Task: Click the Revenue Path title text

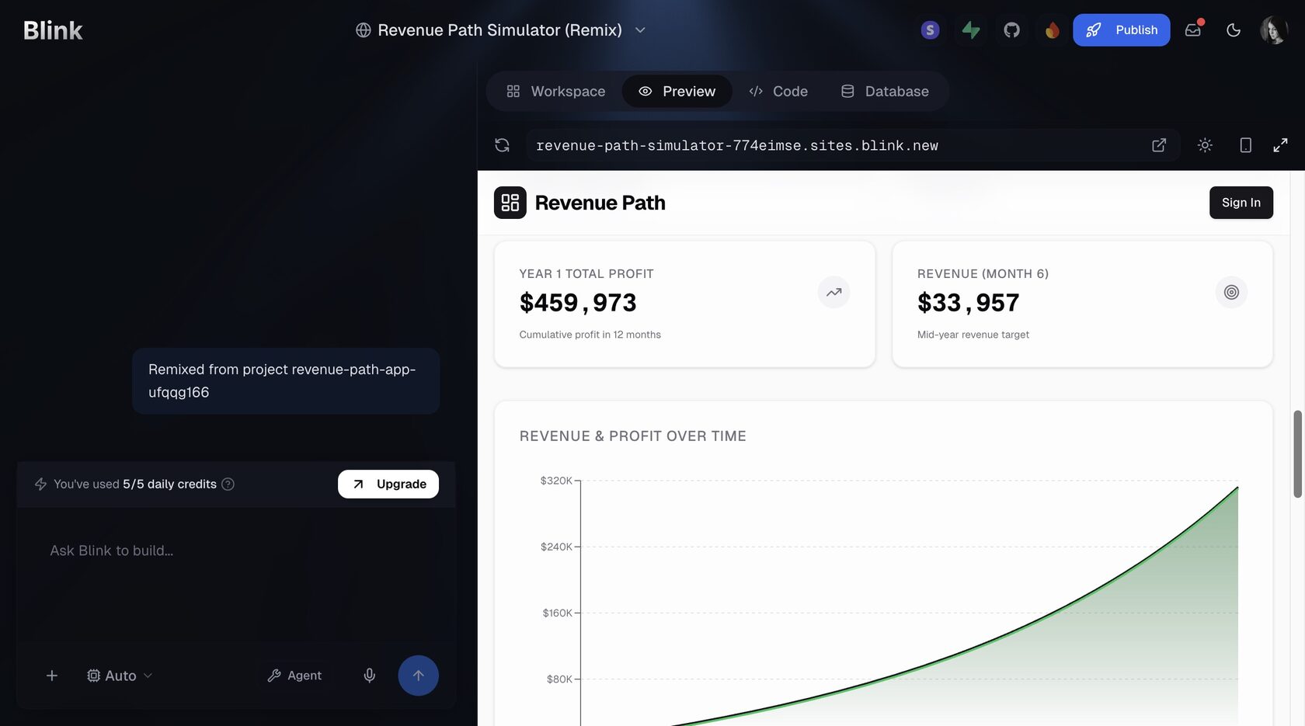Action: pyautogui.click(x=600, y=203)
